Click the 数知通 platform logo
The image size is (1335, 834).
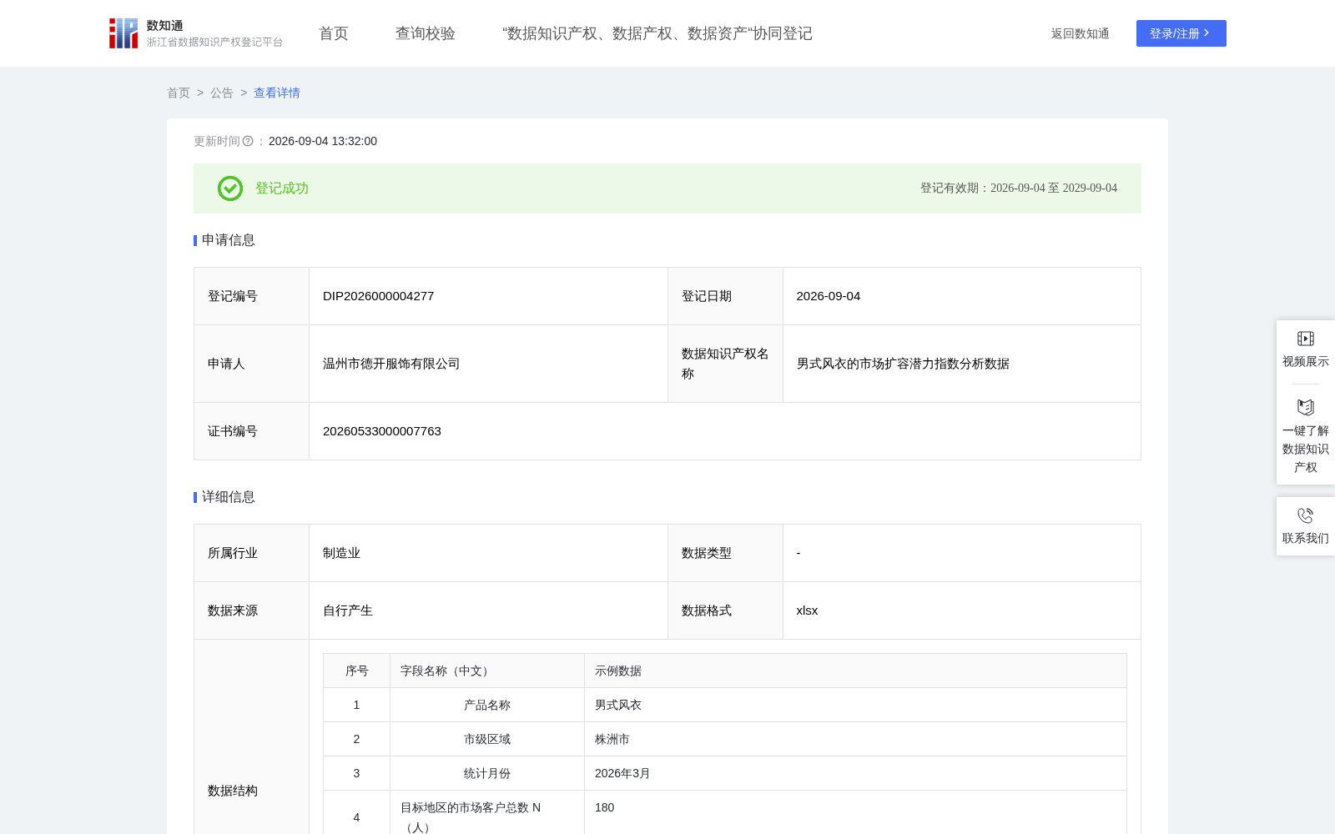[x=195, y=33]
